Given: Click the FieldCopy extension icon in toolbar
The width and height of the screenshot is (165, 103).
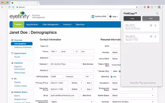Looking at the screenshot, I should pyautogui.click(x=159, y=7).
